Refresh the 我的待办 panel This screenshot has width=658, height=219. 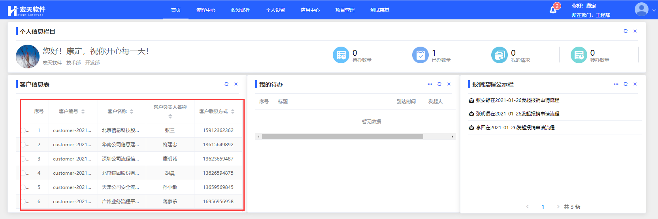(x=439, y=84)
